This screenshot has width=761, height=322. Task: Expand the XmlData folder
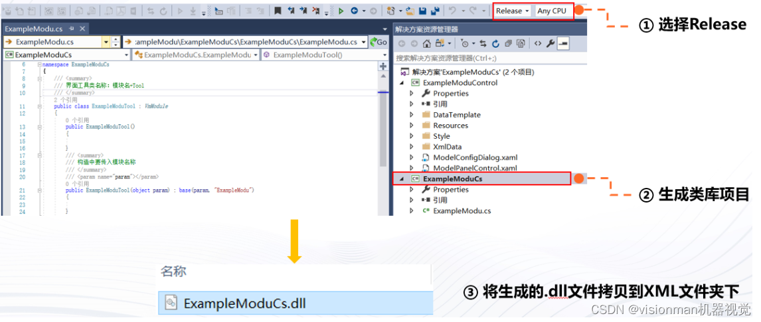tap(412, 147)
